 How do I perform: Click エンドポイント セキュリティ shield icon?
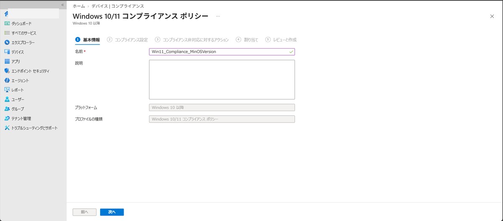[7, 71]
